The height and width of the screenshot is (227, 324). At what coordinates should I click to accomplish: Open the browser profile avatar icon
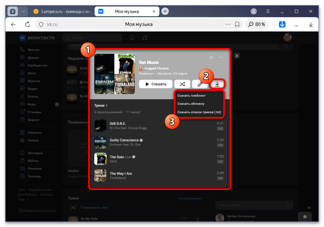pyautogui.click(x=254, y=11)
